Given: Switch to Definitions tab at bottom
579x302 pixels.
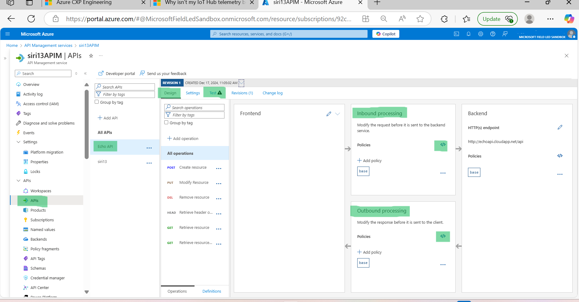Looking at the screenshot, I should pos(212,291).
